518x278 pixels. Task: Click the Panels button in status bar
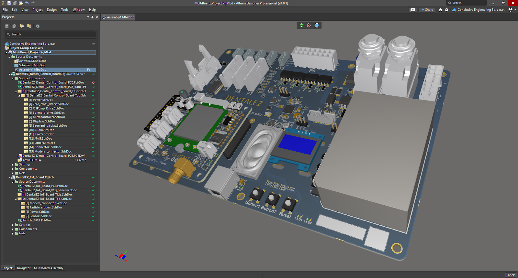coord(511,275)
